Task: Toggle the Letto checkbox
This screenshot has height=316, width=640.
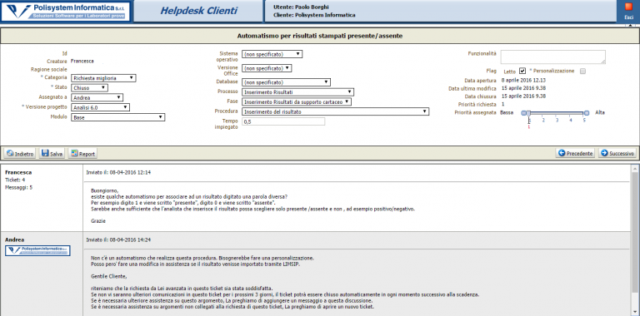Action: pyautogui.click(x=522, y=71)
